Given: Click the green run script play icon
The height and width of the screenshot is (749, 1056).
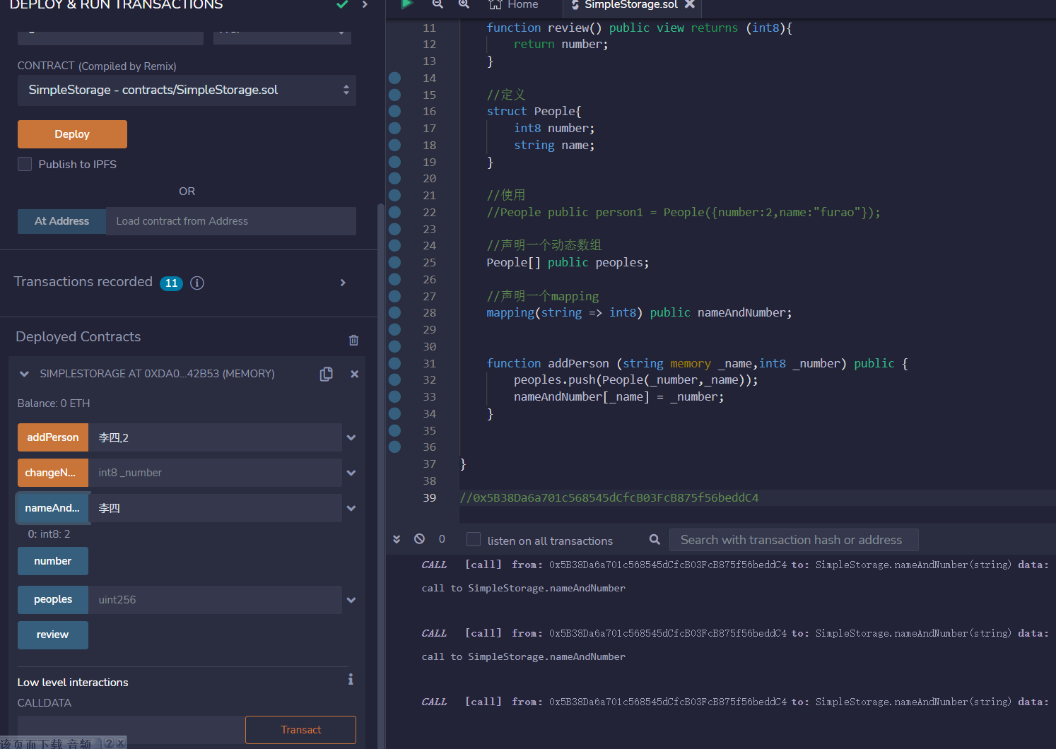Looking at the screenshot, I should click(x=406, y=4).
